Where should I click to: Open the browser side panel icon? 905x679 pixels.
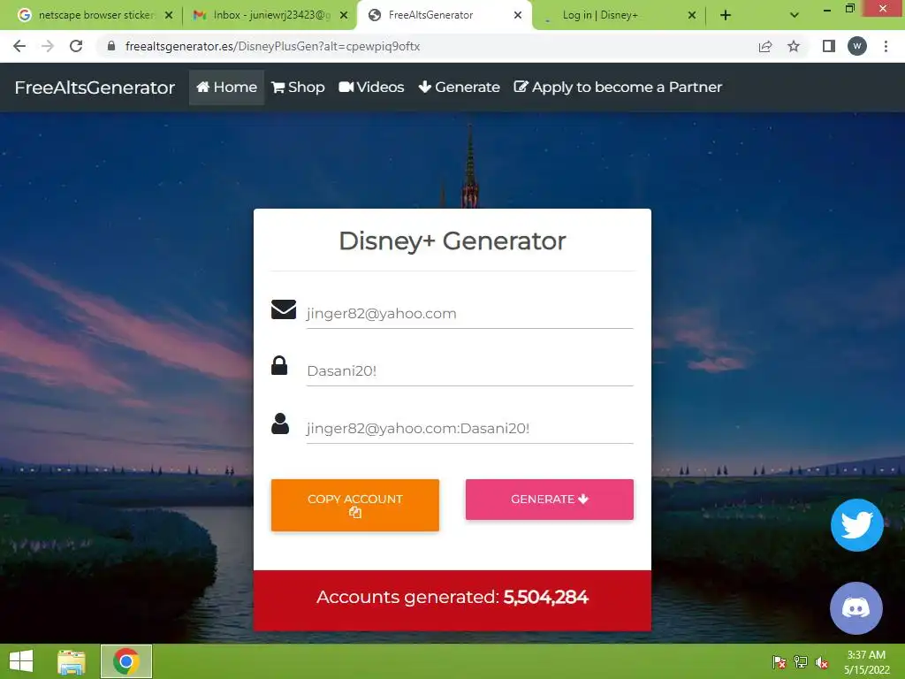[x=829, y=46]
